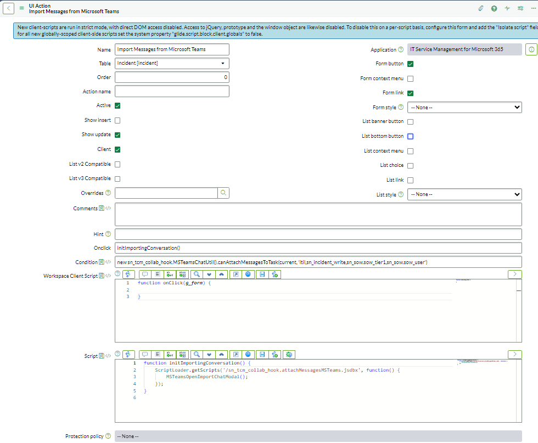Format code in Script editor toolbar
Image resolution: width=538 pixels, height=443 pixels.
tap(158, 355)
